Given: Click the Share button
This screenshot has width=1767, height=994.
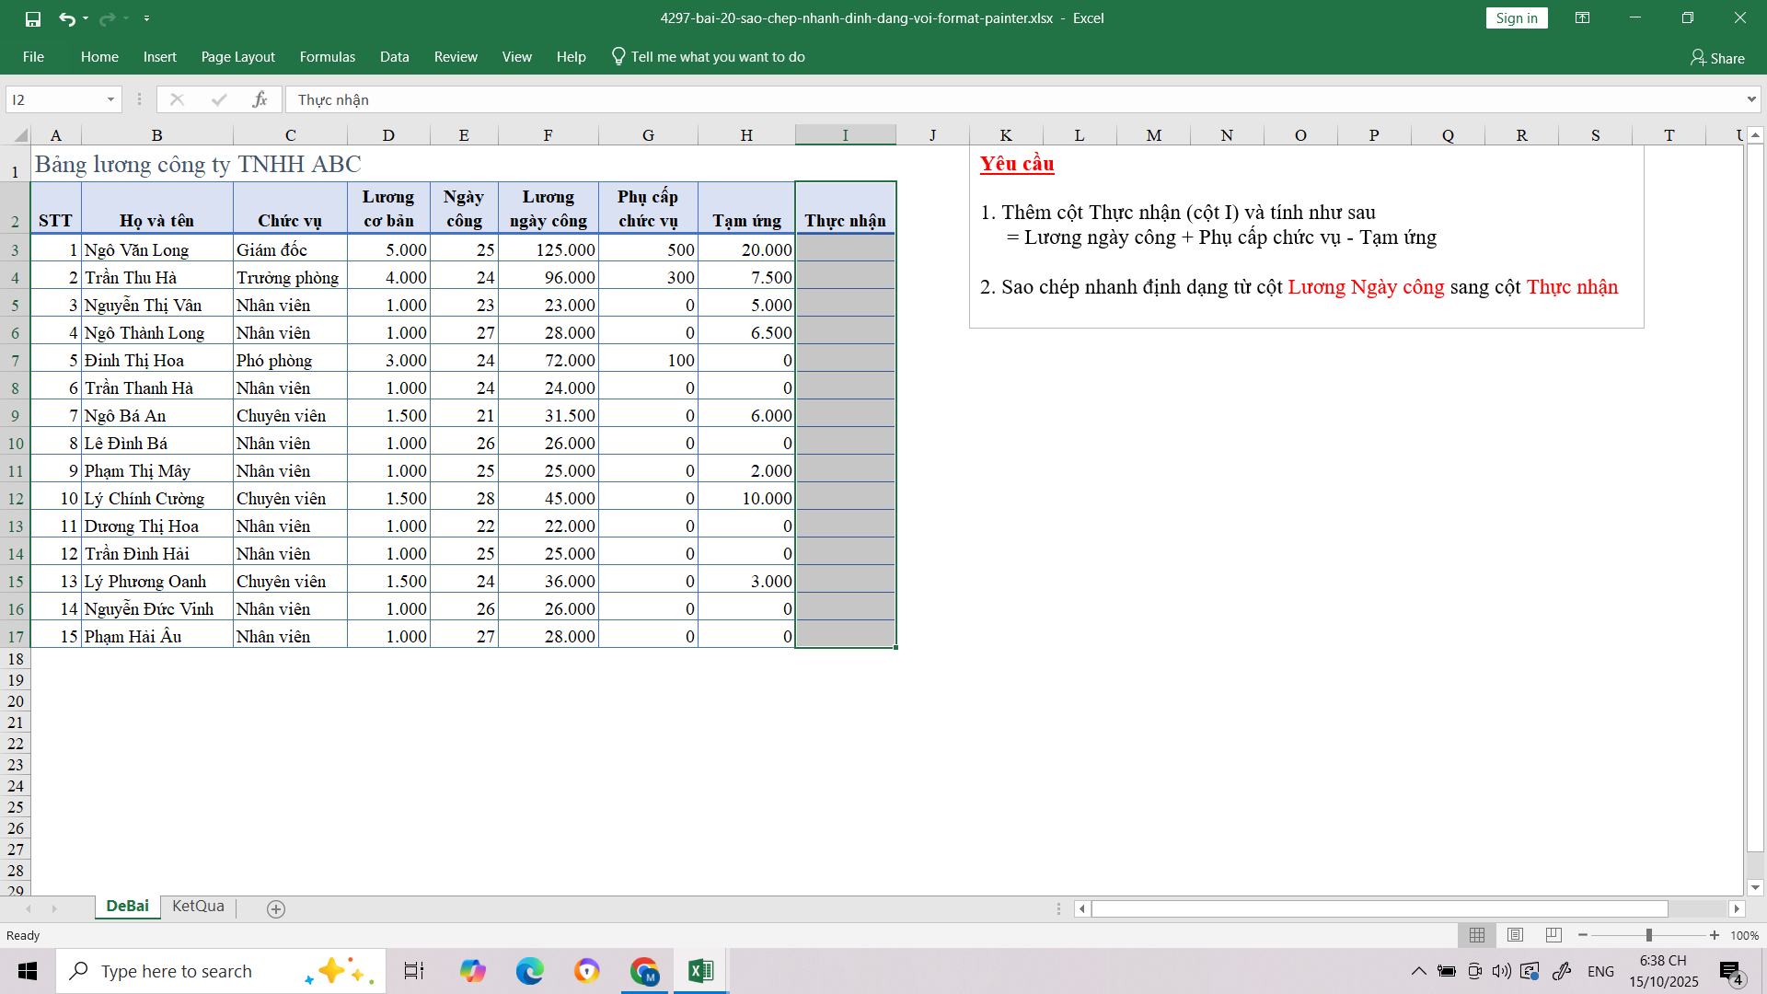Looking at the screenshot, I should click(1717, 58).
